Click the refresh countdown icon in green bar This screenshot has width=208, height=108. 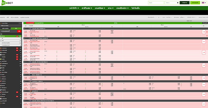(x=115, y=23)
